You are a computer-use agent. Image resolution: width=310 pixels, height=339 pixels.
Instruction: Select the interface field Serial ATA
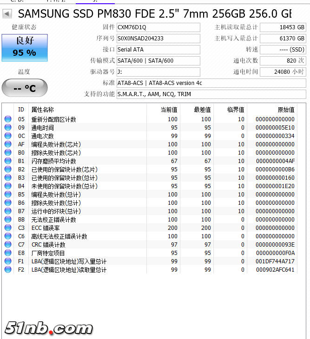[x=158, y=50]
